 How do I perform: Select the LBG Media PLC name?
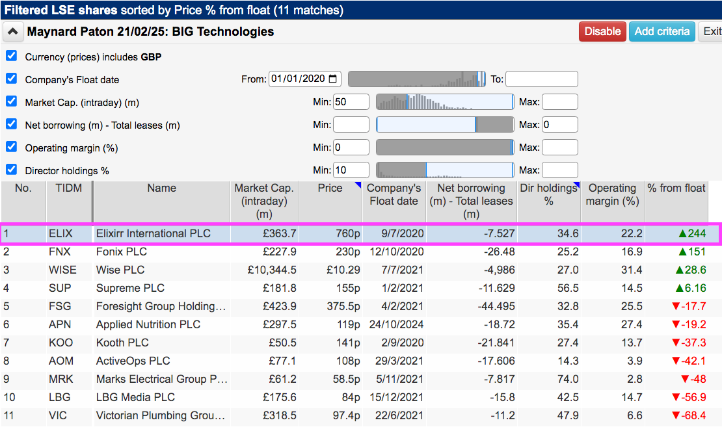click(135, 397)
